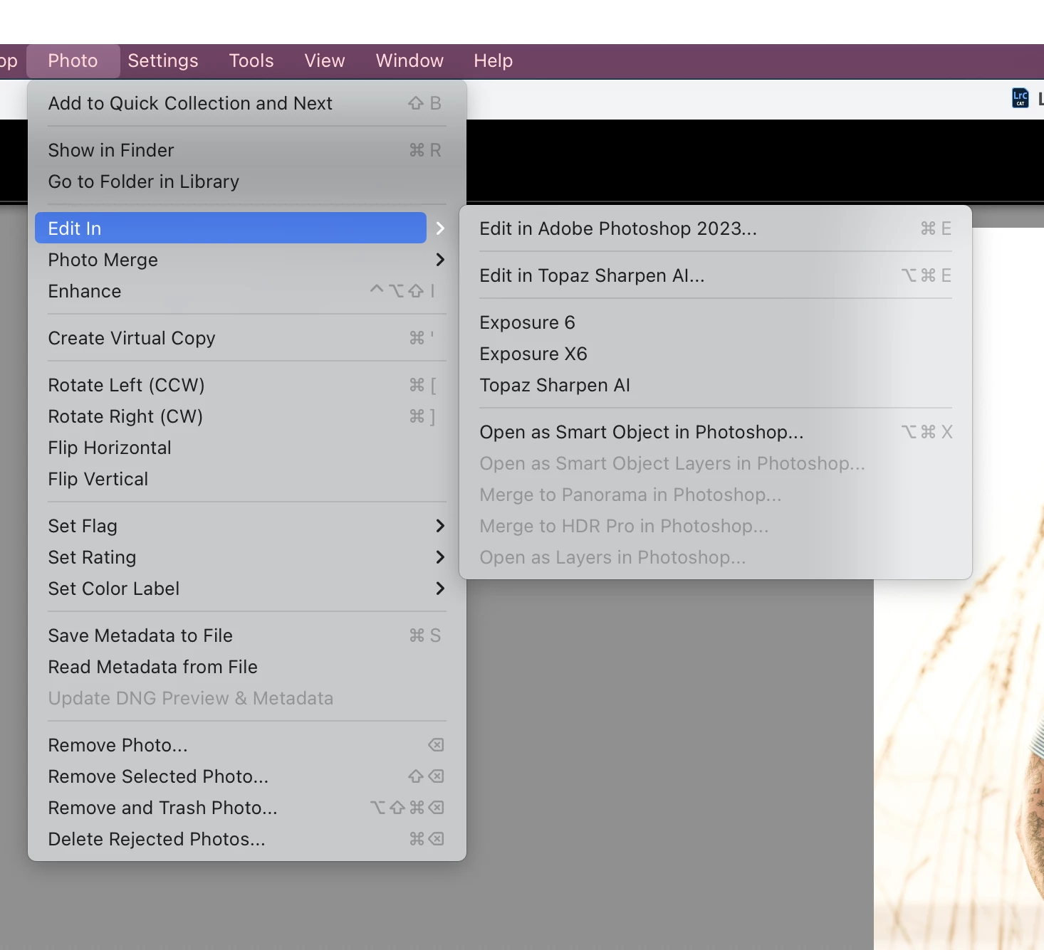The height and width of the screenshot is (950, 1044).
Task: Choose Photo Merge menu item
Action: coord(246,260)
